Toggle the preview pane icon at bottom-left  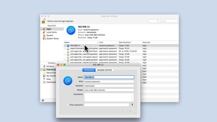(43, 100)
